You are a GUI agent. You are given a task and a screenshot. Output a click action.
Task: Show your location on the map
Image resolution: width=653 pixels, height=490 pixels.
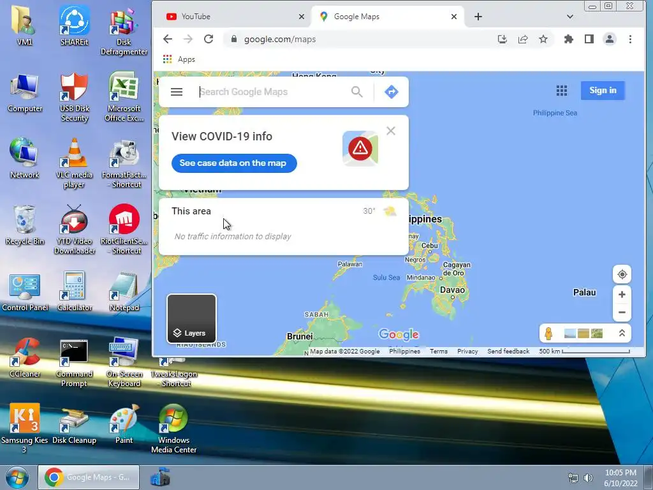click(x=622, y=274)
